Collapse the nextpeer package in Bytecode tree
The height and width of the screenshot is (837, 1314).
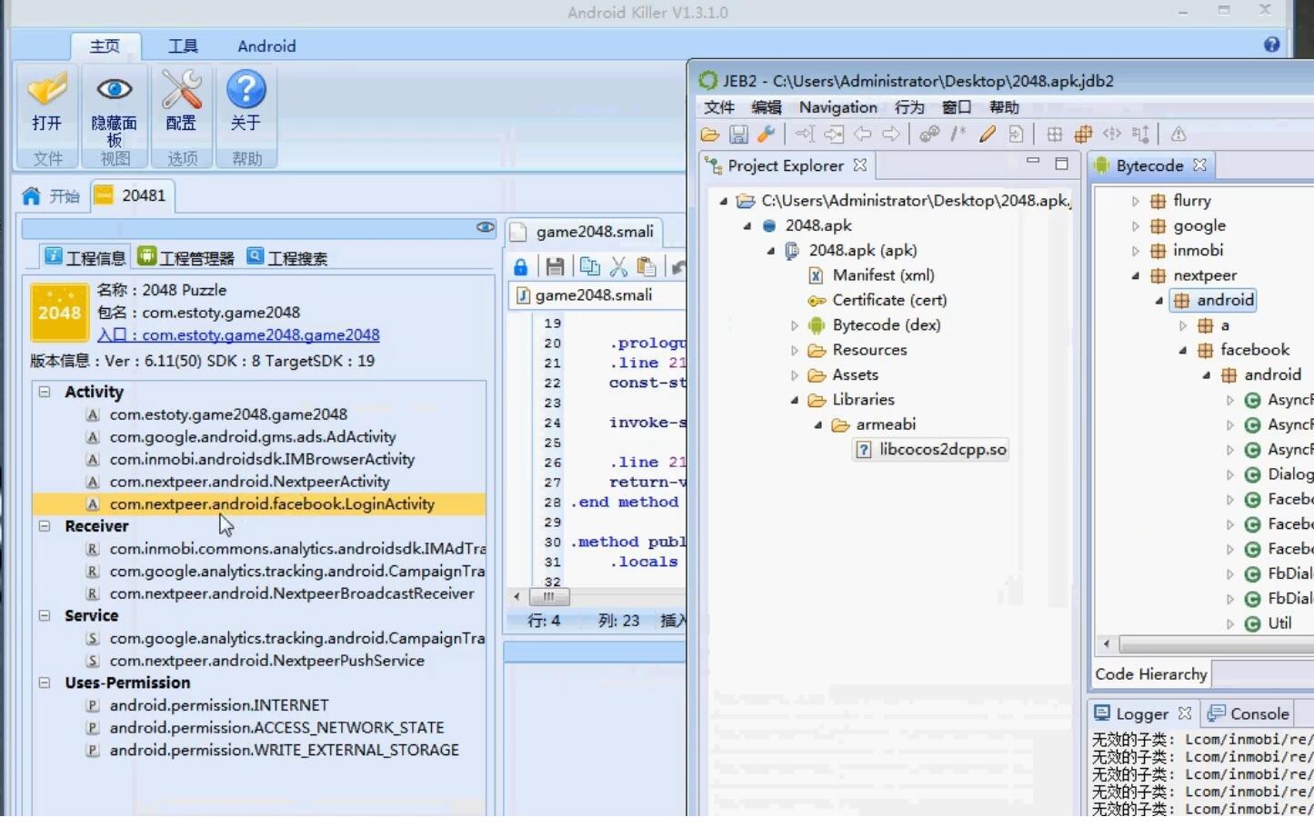pos(1135,275)
